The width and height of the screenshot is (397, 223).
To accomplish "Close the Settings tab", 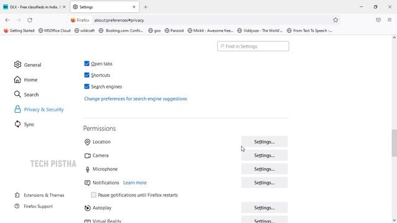I will coord(134,7).
